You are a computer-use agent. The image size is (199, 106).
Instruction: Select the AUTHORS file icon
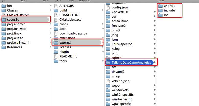pyautogui.click(x=56, y=6)
